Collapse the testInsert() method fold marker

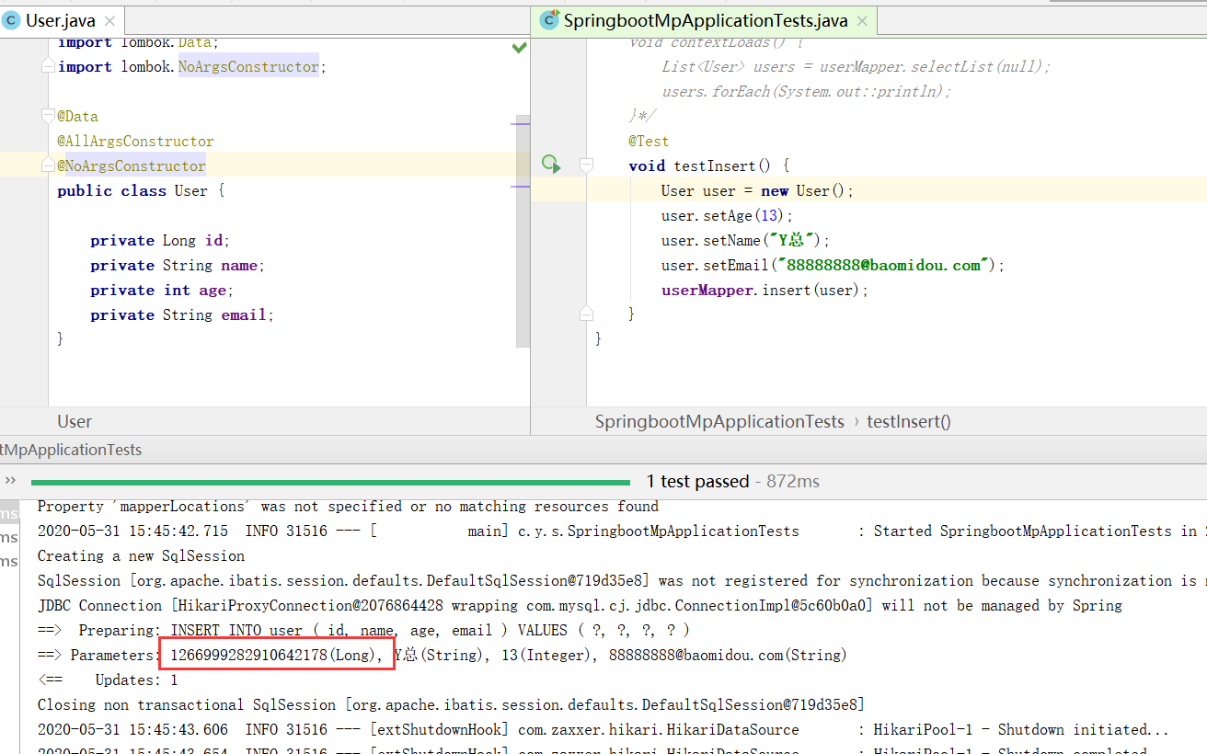(586, 166)
